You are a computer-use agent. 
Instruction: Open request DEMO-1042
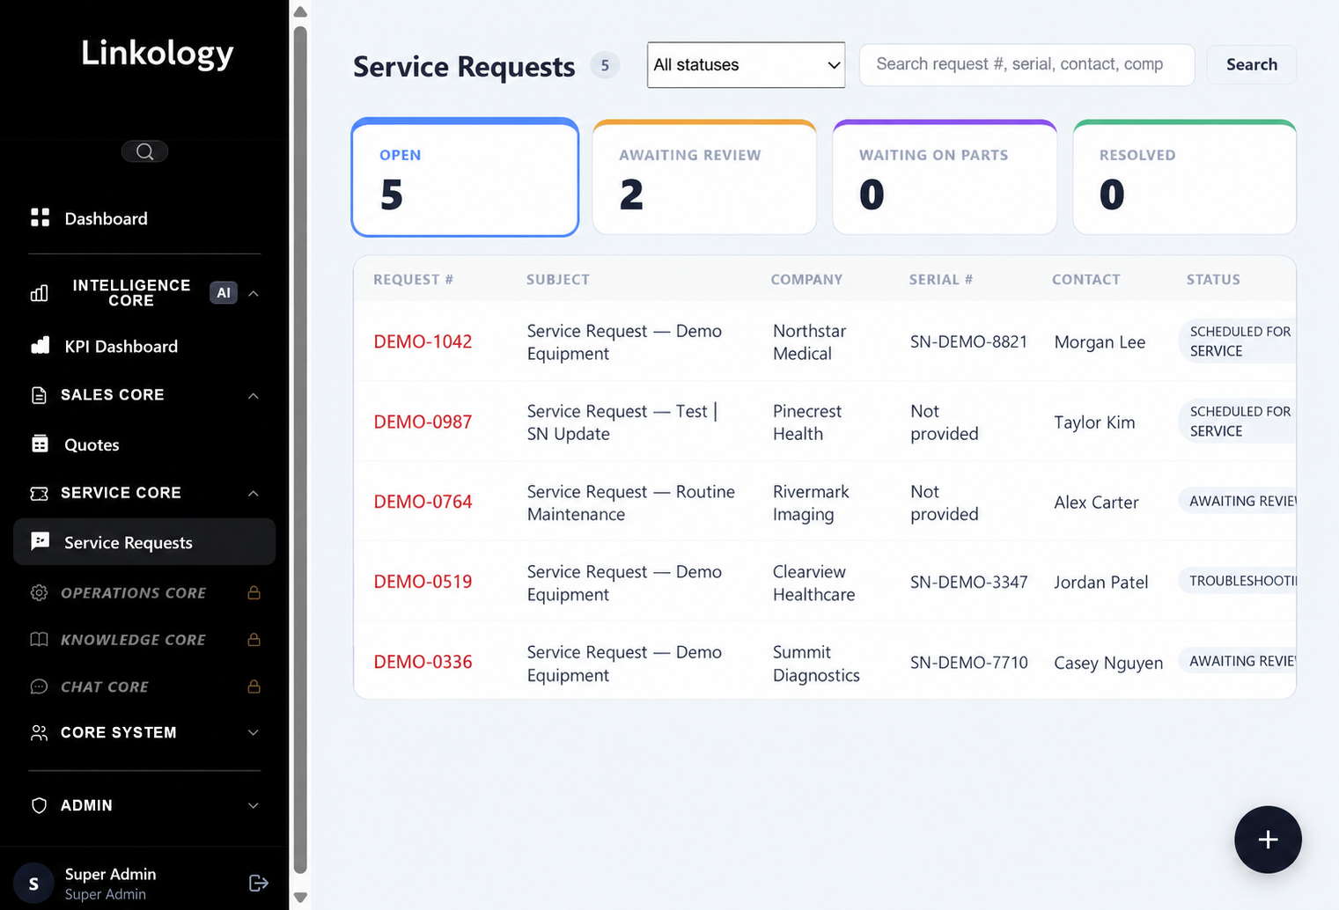click(x=423, y=341)
